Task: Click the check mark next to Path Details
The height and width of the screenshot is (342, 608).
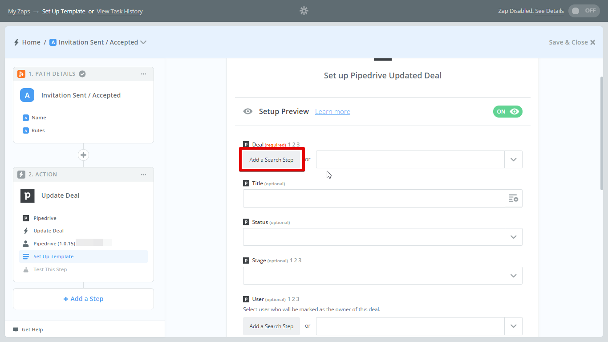Action: click(82, 74)
